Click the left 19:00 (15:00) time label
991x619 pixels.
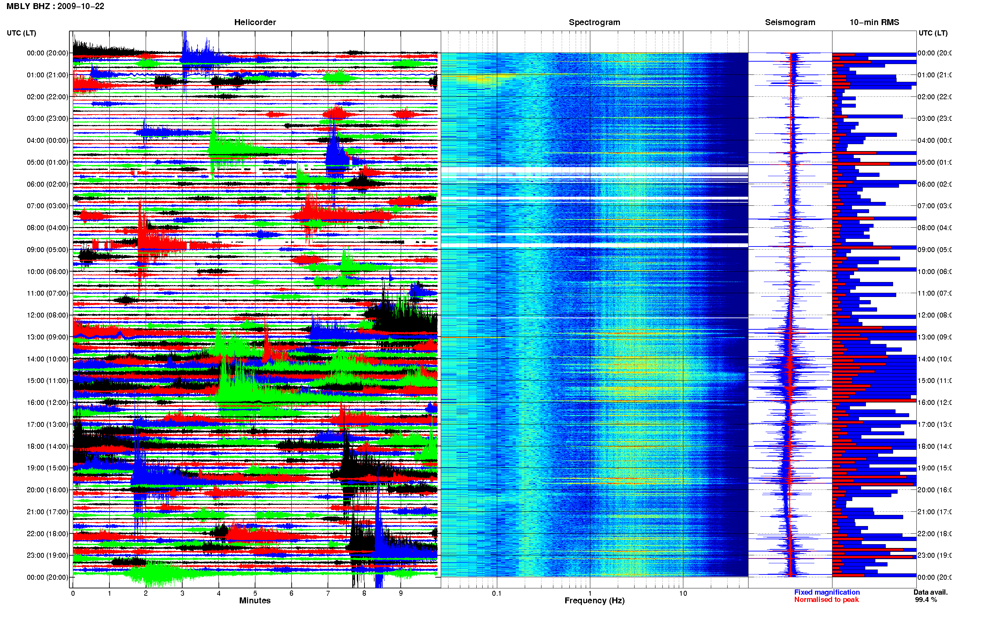point(47,468)
